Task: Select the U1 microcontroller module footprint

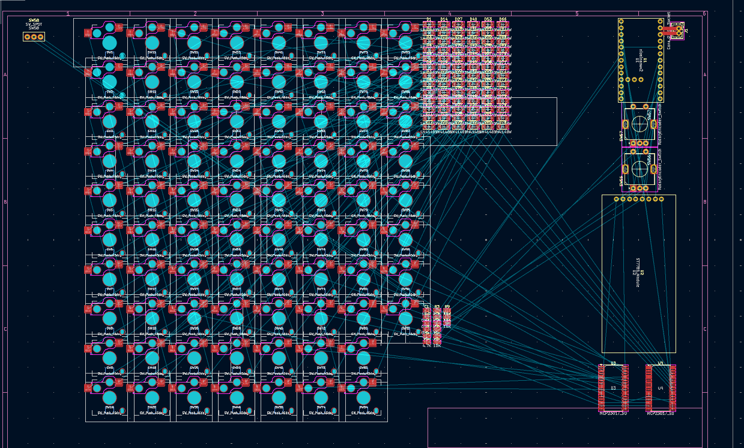Action: point(641,60)
